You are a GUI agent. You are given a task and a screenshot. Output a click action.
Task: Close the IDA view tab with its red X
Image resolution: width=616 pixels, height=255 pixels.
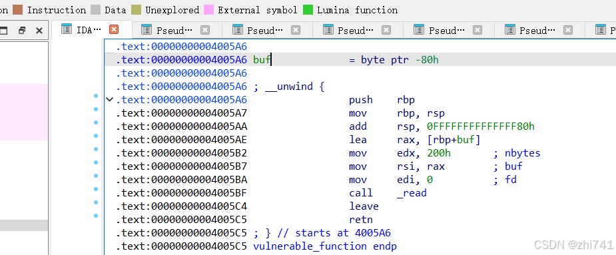coord(114,29)
